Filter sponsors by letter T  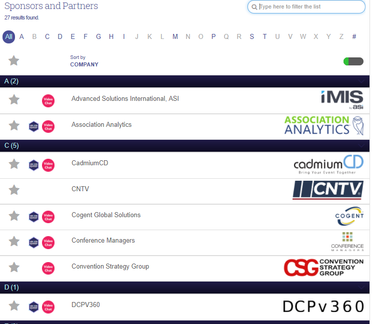pos(264,37)
